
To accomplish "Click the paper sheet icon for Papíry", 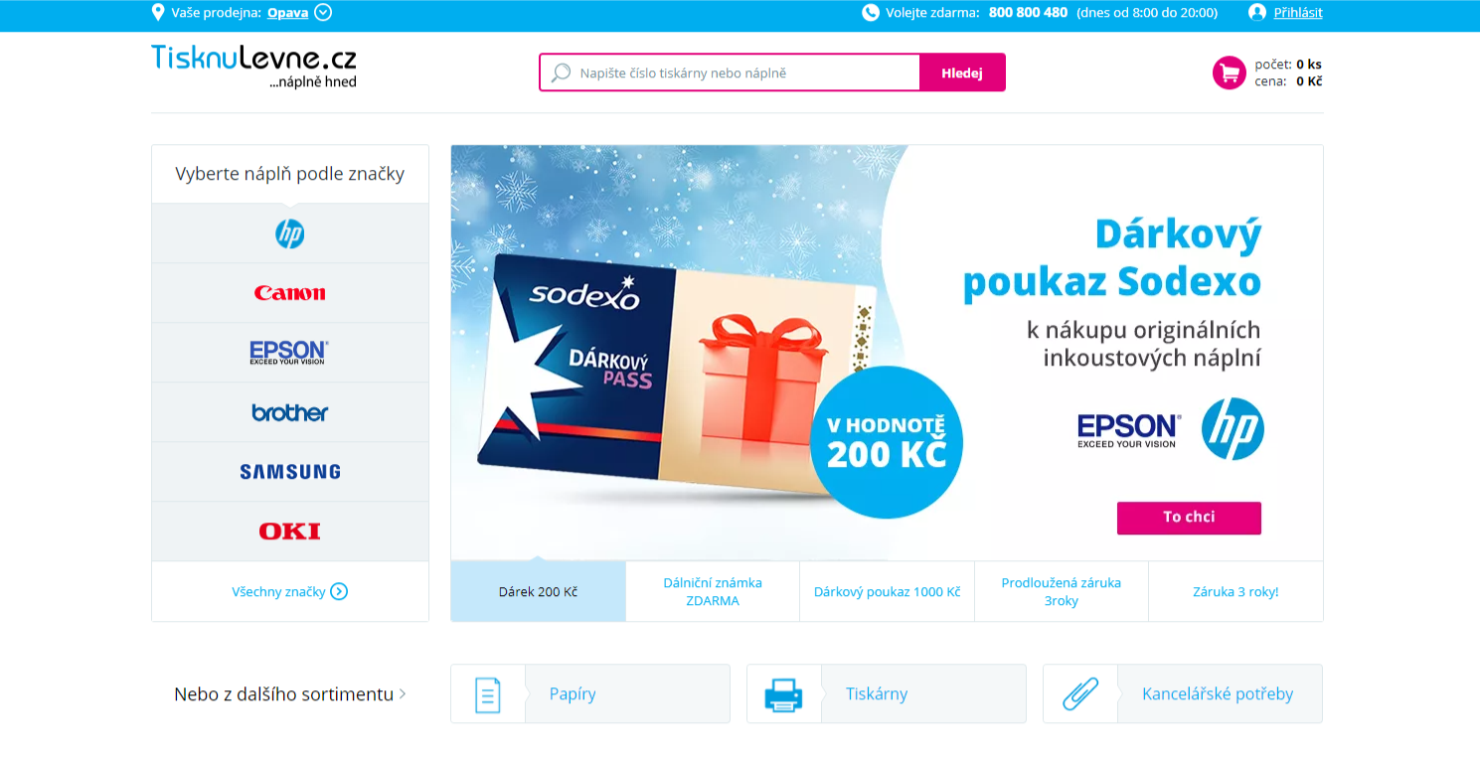I will coord(487,694).
